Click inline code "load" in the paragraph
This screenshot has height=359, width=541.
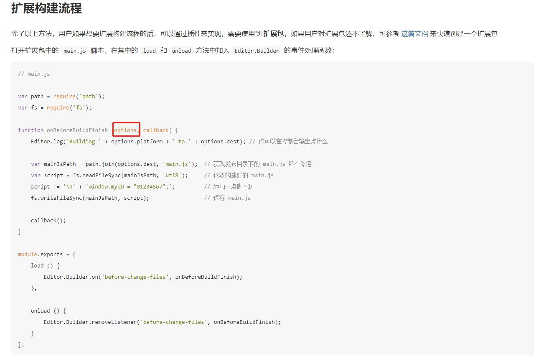pos(149,51)
